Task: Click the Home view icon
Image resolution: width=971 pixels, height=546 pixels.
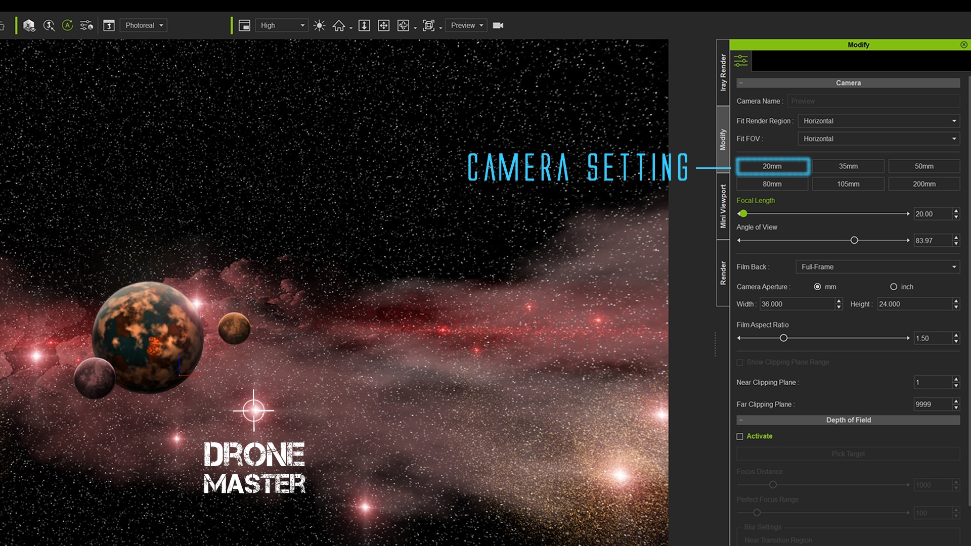Action: (x=339, y=25)
